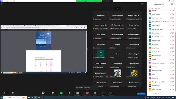
Task: Select Elvira Kartika in participants list
Action: 161,33
